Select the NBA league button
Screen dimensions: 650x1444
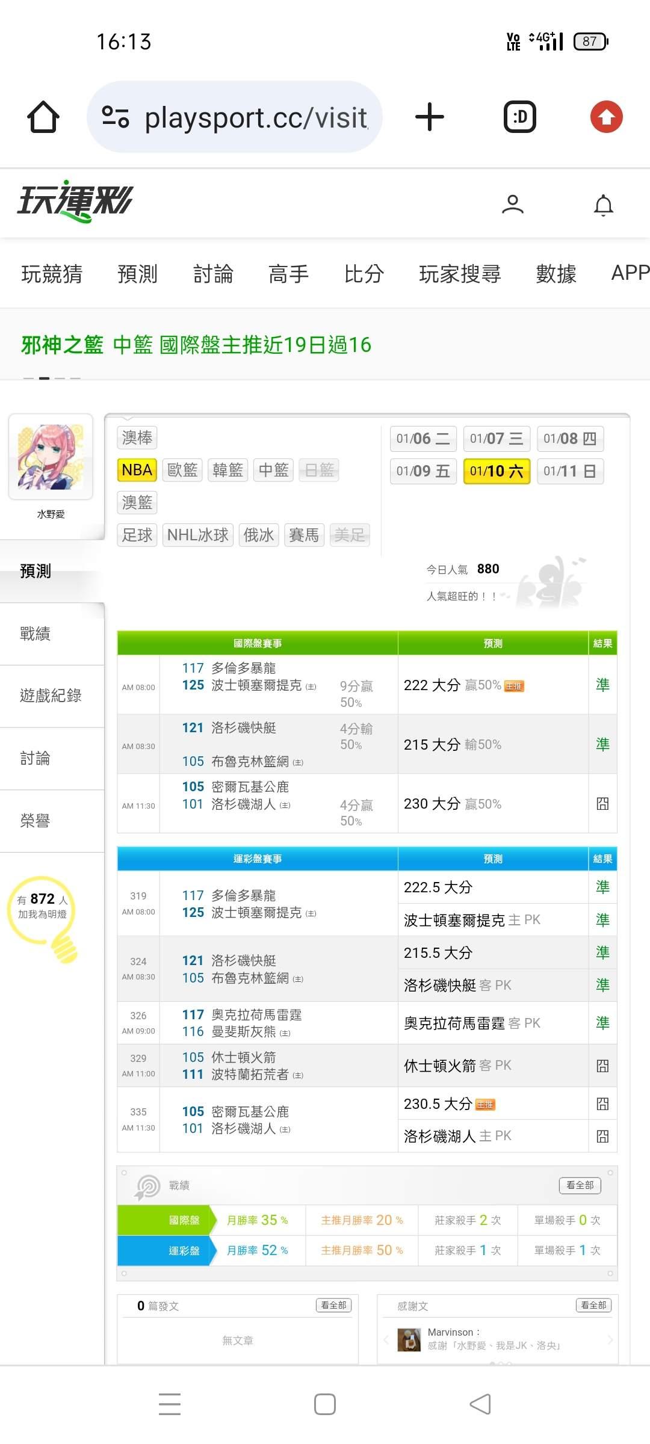pos(137,470)
